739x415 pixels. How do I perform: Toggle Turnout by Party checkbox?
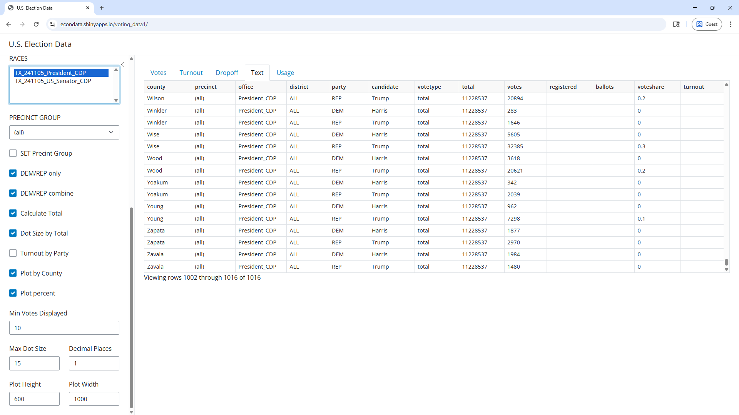click(x=13, y=253)
